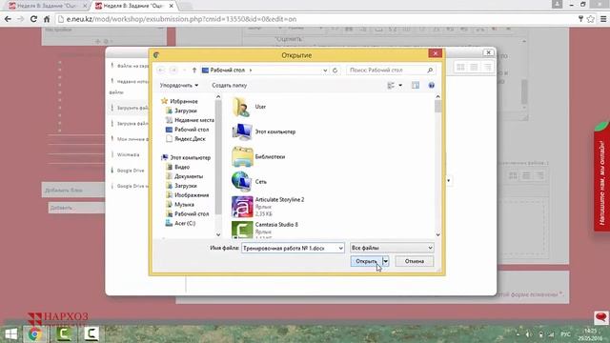The image size is (610, 343).
Task: Select Загрузки under Избранное
Action: click(x=186, y=111)
